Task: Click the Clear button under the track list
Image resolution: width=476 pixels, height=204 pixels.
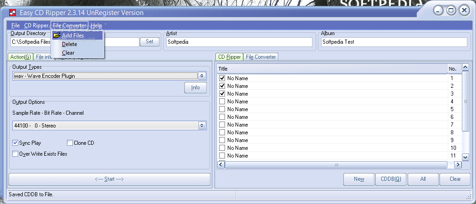Action: (455, 179)
